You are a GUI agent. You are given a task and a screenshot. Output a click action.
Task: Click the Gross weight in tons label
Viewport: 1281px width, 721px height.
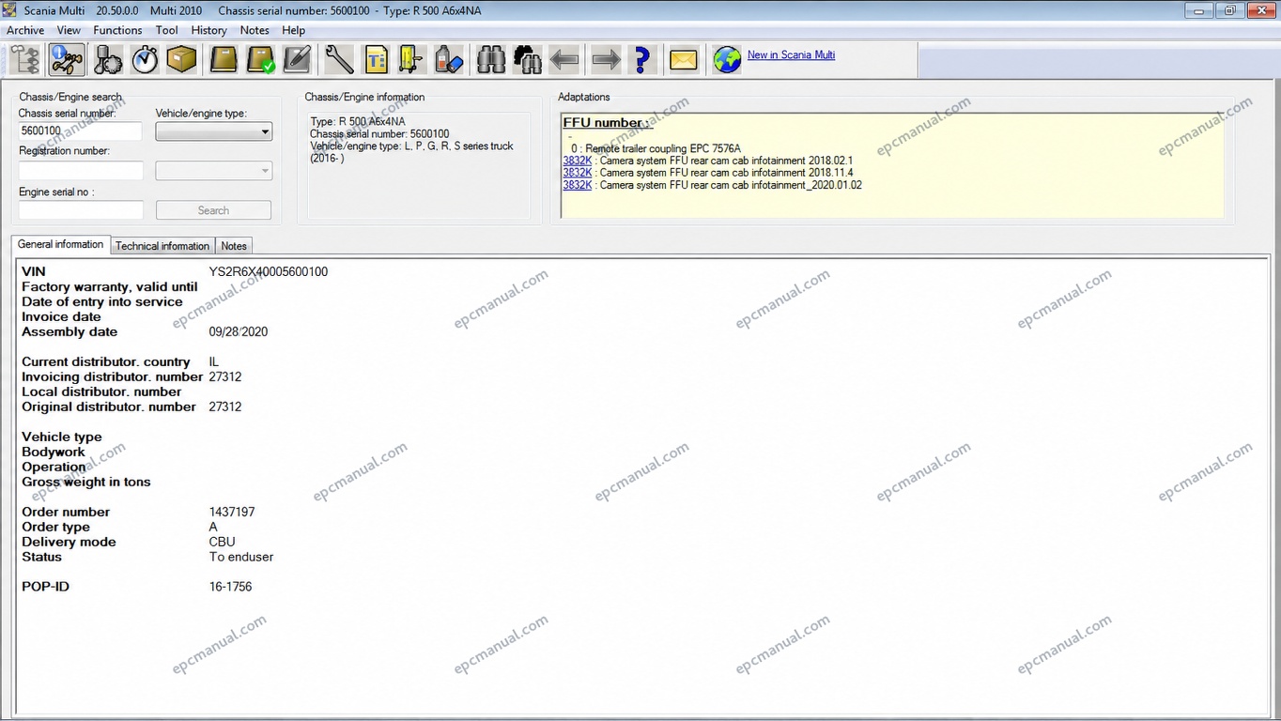(86, 482)
